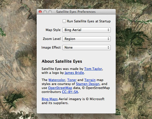
Task: Open the Image Effect dropdown
Action: click(86, 47)
